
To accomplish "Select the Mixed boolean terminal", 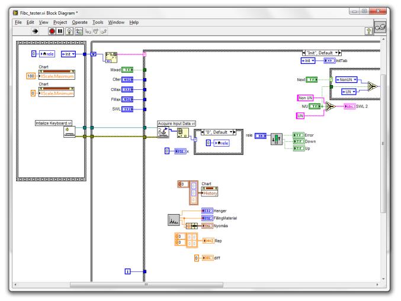I will click(x=127, y=70).
